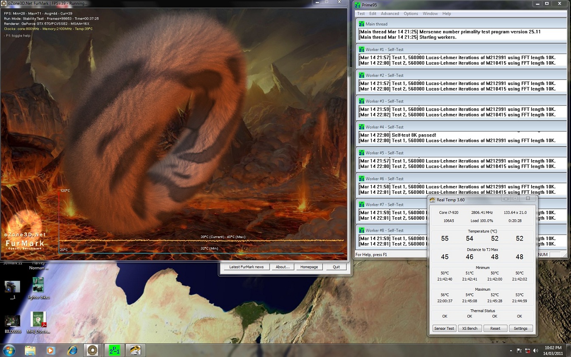This screenshot has height=357, width=571.
Task: Select the MHI_Ducte... PDF desktop file
Action: [x=38, y=323]
